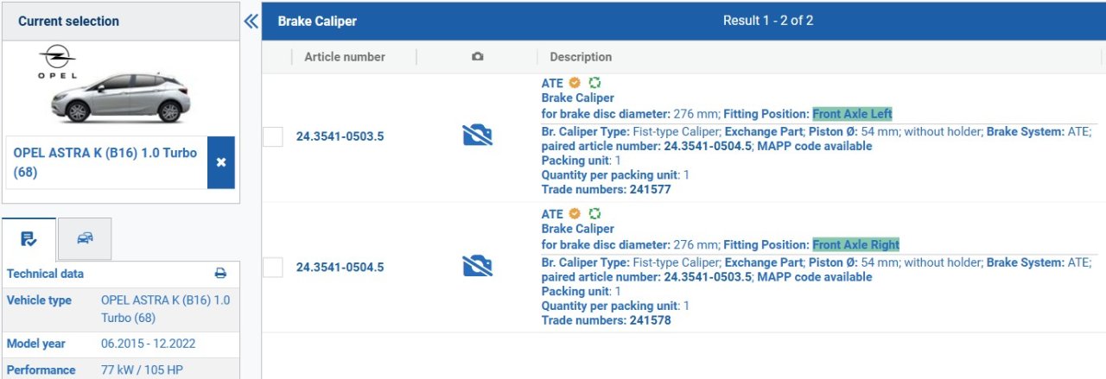The width and height of the screenshot is (1106, 379).
Task: Open the technical data checklist tab
Action: [29, 238]
